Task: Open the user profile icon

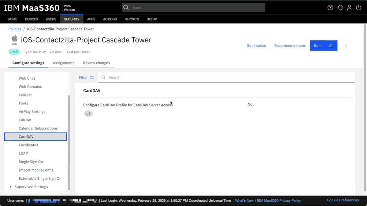Action: point(349,8)
